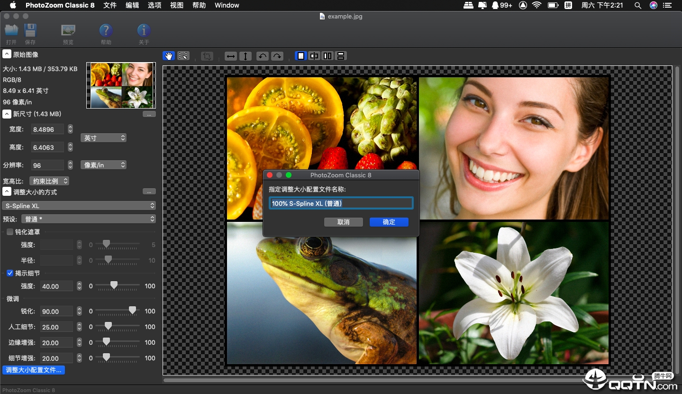Click the 锐化 slider handle
682x394 pixels.
[133, 311]
